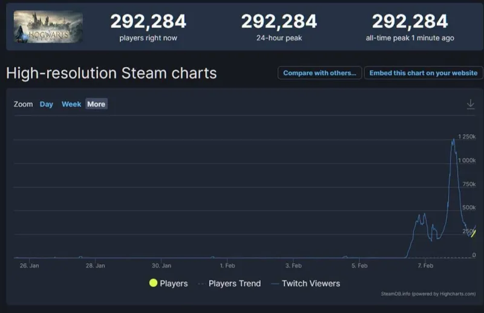
Task: Click Embed this chart on your website
Action: 423,73
